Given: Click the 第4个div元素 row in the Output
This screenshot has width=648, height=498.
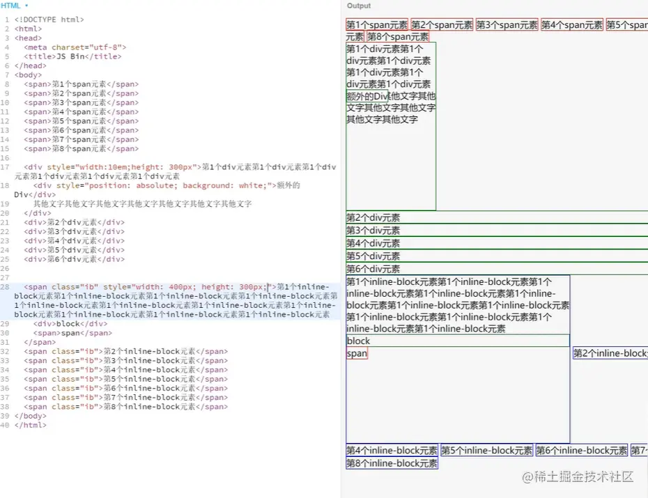Looking at the screenshot, I should 497,243.
